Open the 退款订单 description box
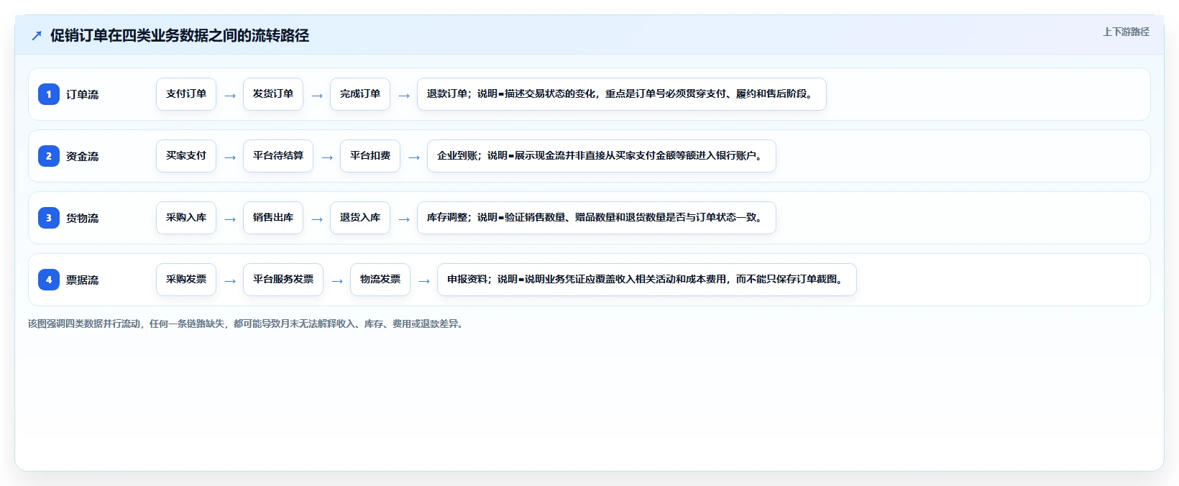Image resolution: width=1179 pixels, height=486 pixels. 622,94
